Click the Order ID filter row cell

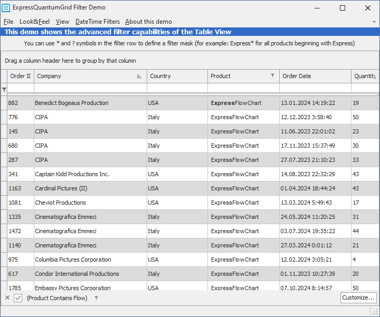21,88
